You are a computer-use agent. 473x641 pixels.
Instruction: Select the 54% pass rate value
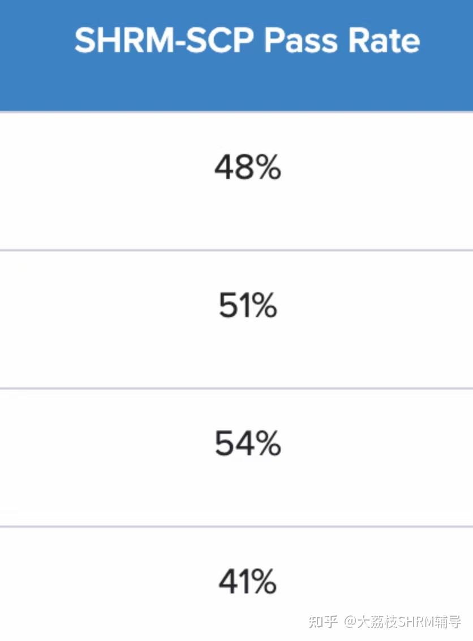247,444
